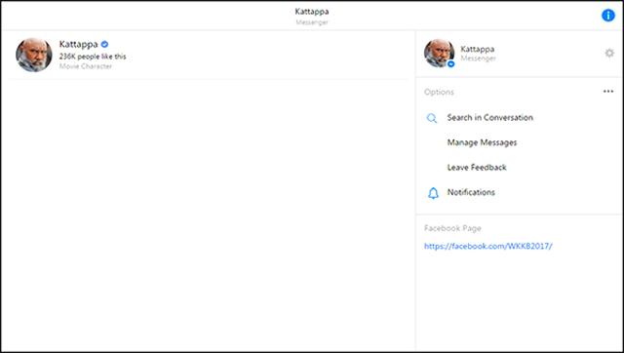
Task: Click the Messenger badge on right panel avatar
Action: click(450, 64)
